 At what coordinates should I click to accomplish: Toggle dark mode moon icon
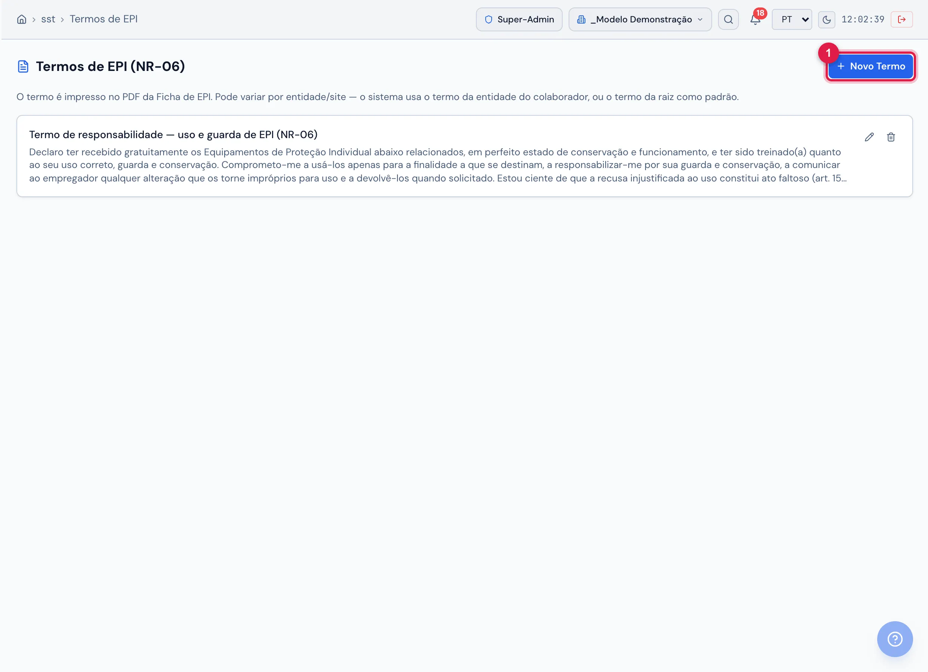click(x=826, y=19)
